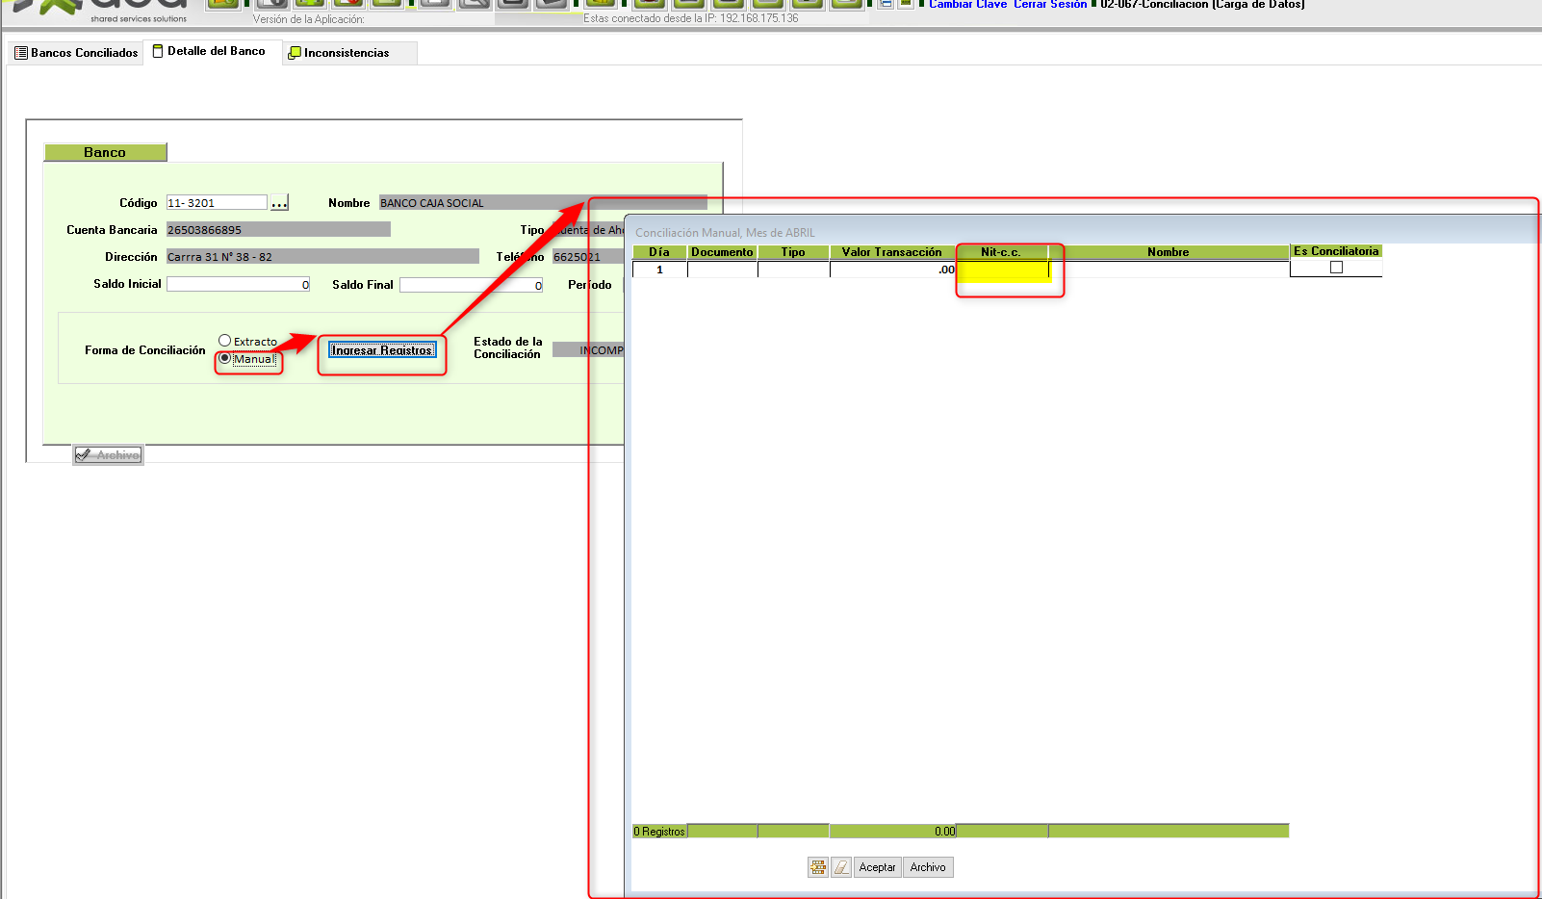Click the Documento cell in row 1

tap(722, 270)
